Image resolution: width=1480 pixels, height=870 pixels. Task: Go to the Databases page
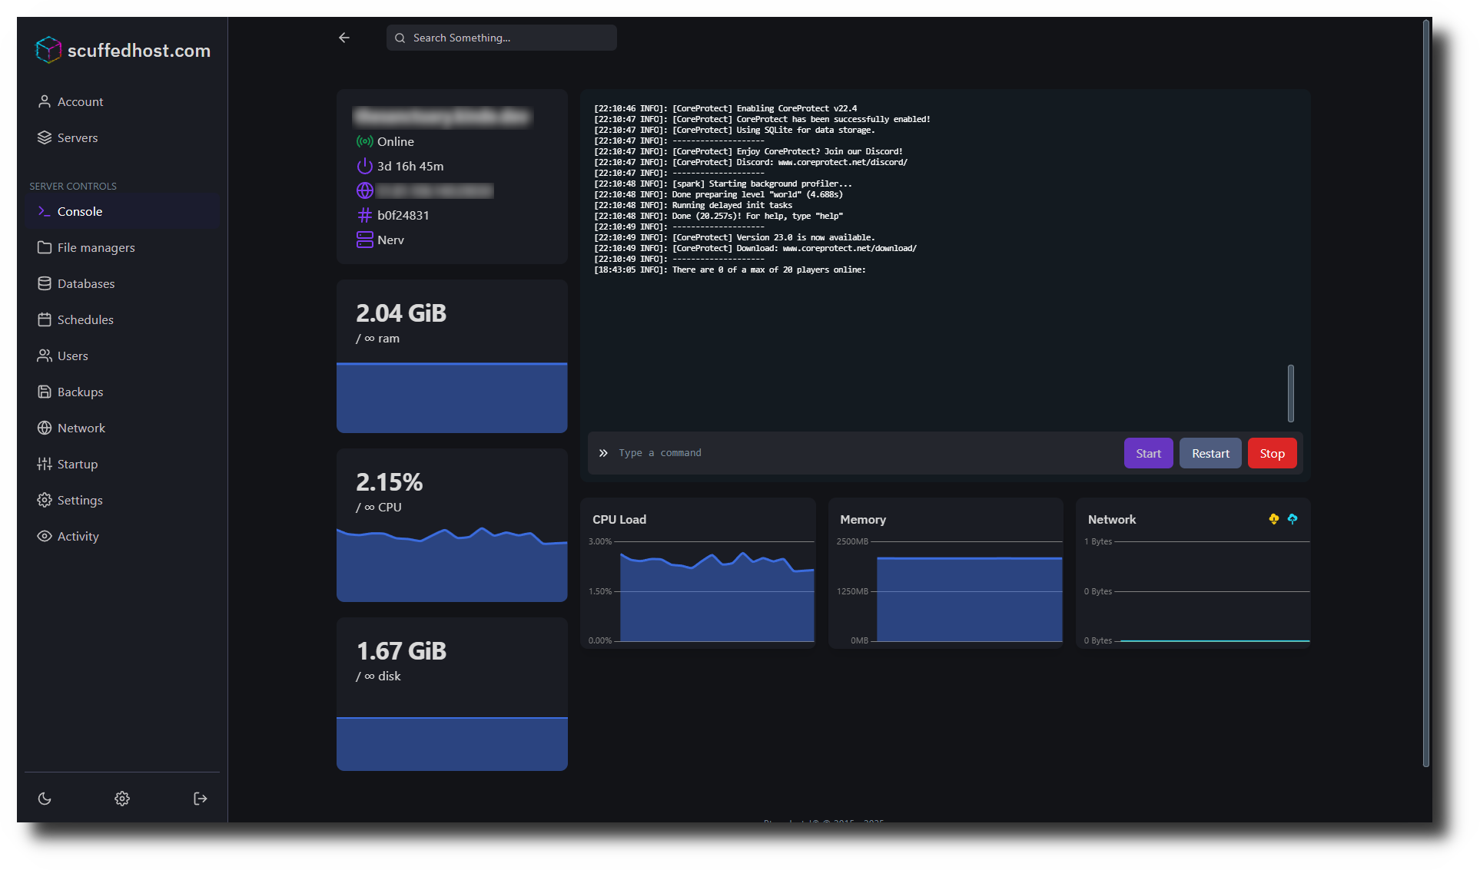85,283
